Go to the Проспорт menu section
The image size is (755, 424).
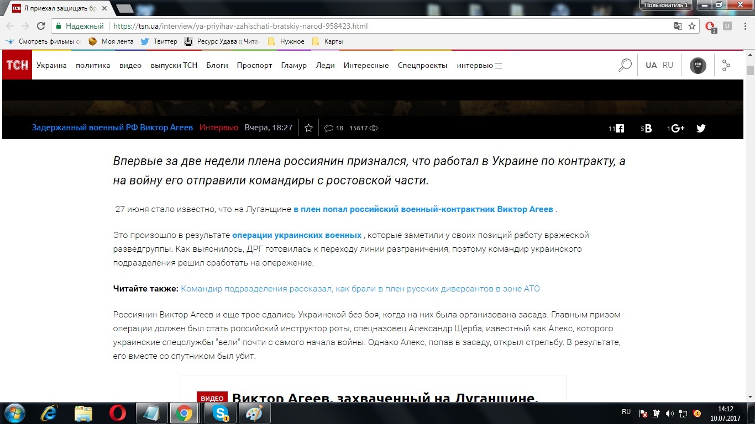click(x=254, y=65)
